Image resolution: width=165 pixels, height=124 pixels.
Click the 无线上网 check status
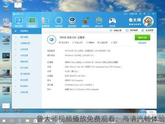(x=77, y=43)
